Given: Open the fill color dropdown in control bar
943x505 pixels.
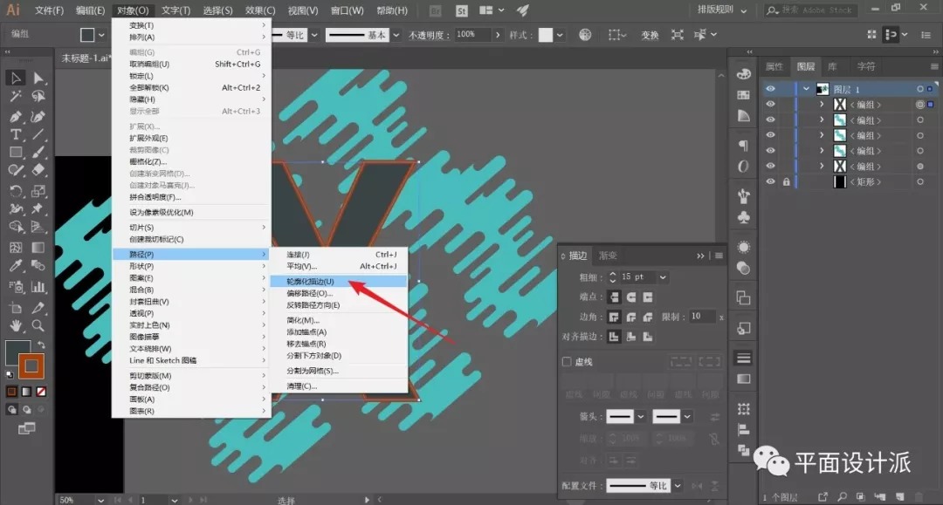Looking at the screenshot, I should tap(101, 35).
